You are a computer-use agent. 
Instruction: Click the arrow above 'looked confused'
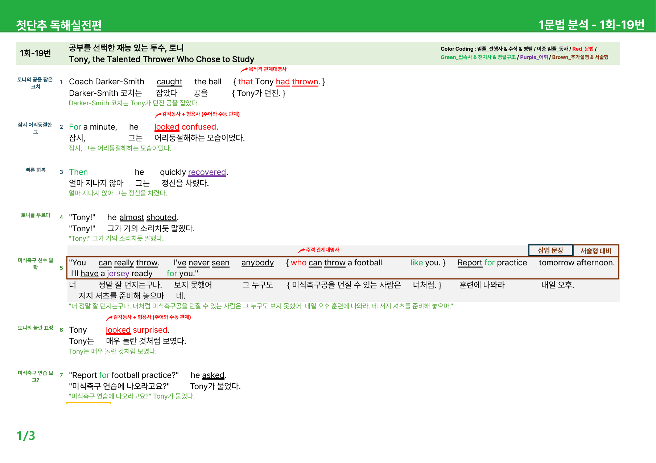point(158,115)
